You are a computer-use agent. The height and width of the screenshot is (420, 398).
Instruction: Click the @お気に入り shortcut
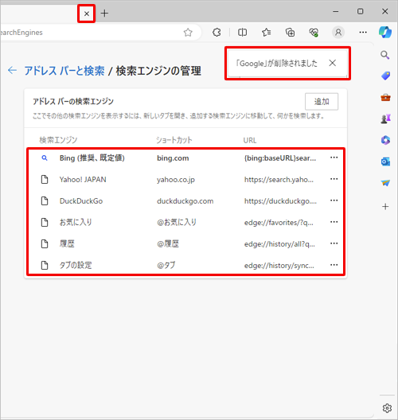point(177,222)
